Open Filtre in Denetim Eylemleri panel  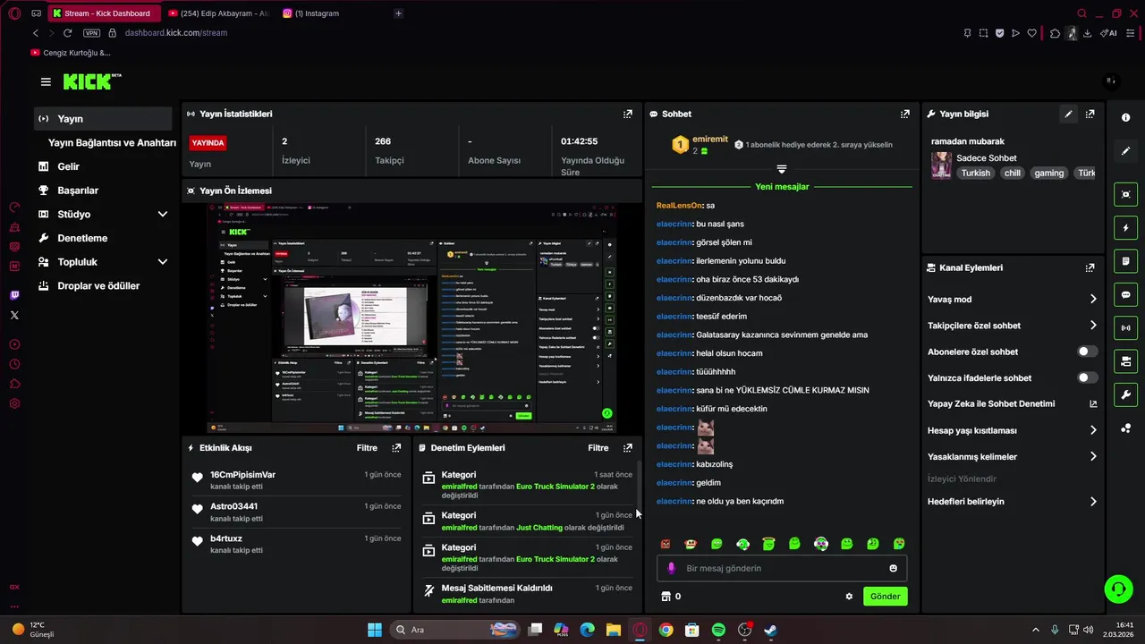click(x=598, y=447)
